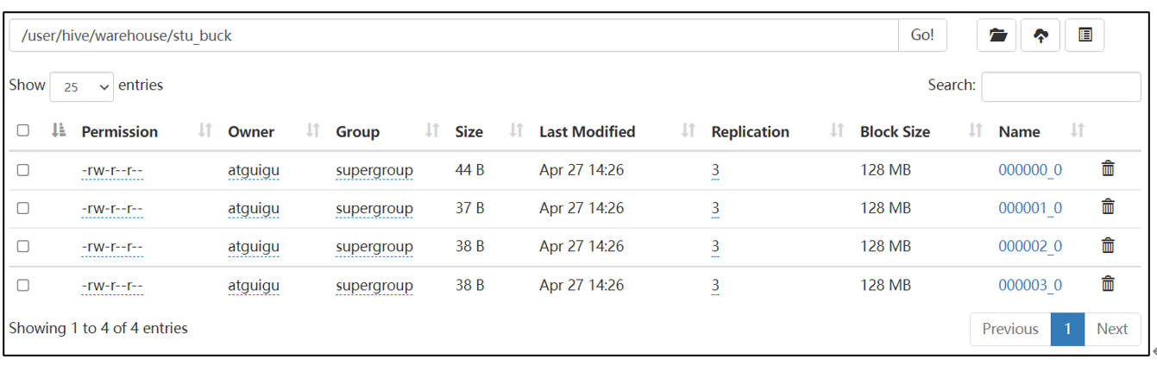
Task: Click the cut and paste list icon
Action: tap(1085, 35)
